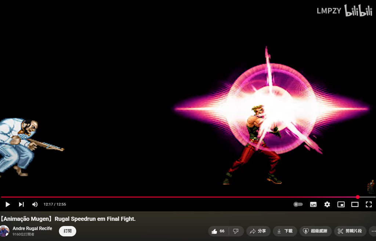Click the red progress bar scrubber

(358, 197)
